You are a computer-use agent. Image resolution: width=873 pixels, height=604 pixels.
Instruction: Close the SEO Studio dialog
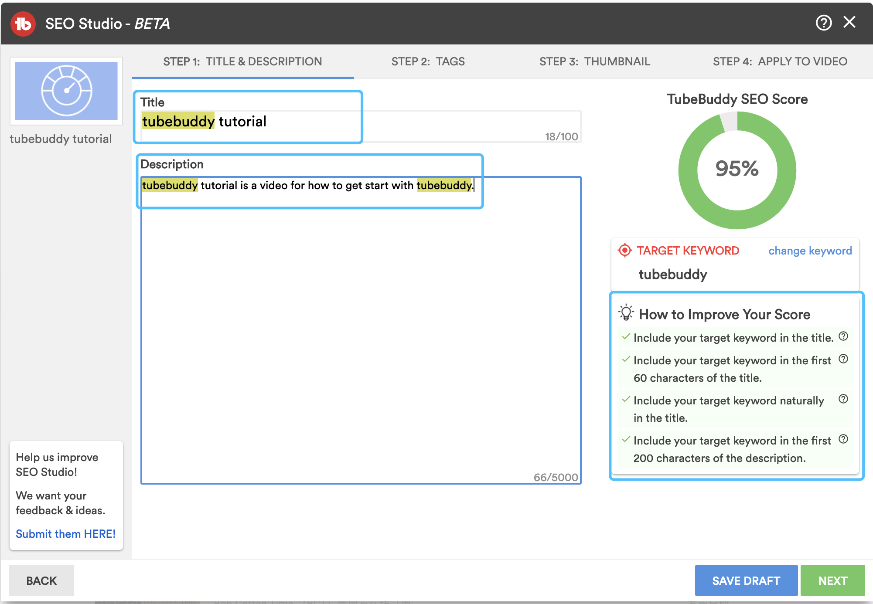(x=849, y=22)
